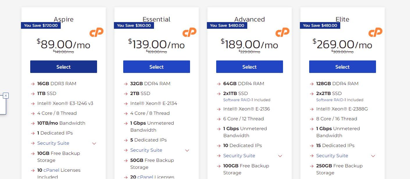Screen dimensions: 410x179
Task: Click Security Suite link in Aspire plan
Action: 53,143
